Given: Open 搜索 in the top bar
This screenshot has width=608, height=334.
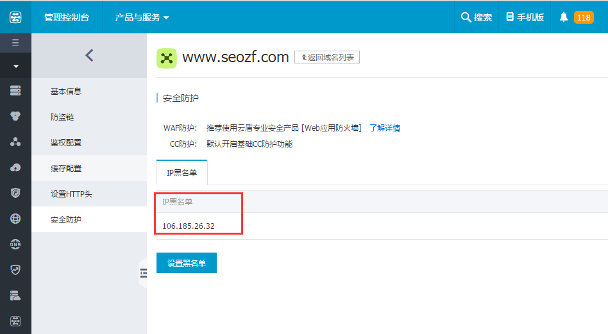Looking at the screenshot, I should coord(477,17).
